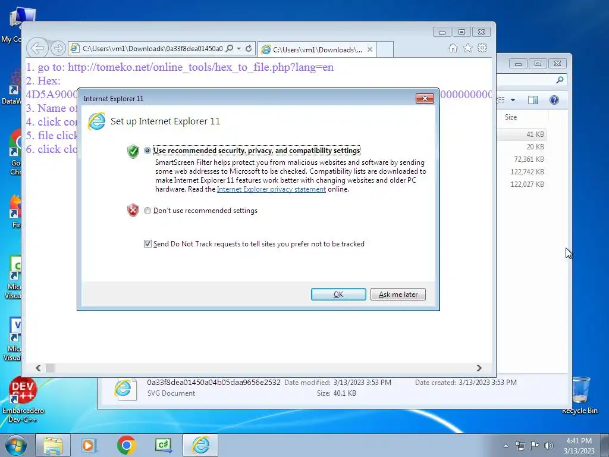Click the address bar search magnifier icon
The height and width of the screenshot is (457, 609).
coord(230,48)
